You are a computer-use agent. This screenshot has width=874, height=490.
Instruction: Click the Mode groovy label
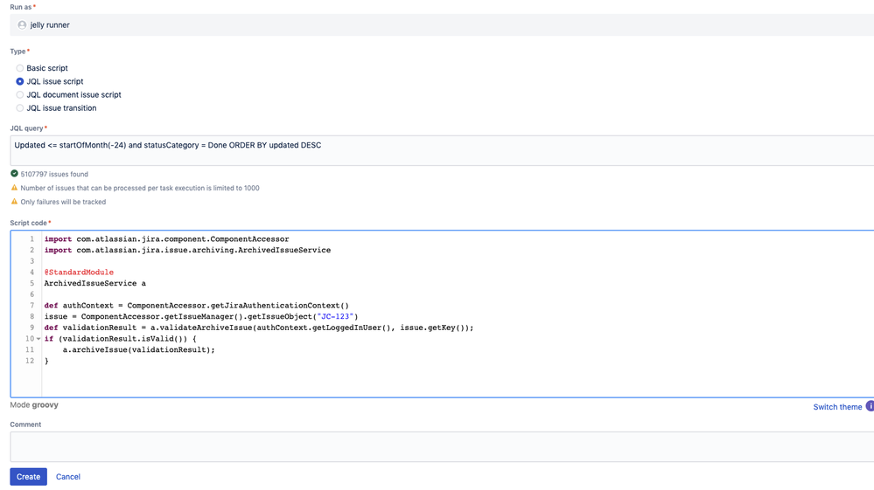(34, 405)
